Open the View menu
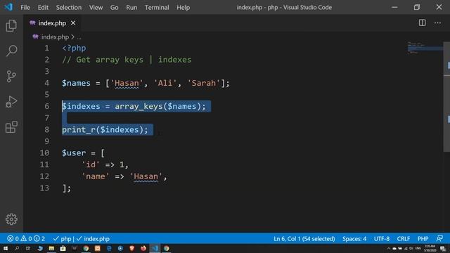The height and width of the screenshot is (253, 450). click(x=96, y=8)
